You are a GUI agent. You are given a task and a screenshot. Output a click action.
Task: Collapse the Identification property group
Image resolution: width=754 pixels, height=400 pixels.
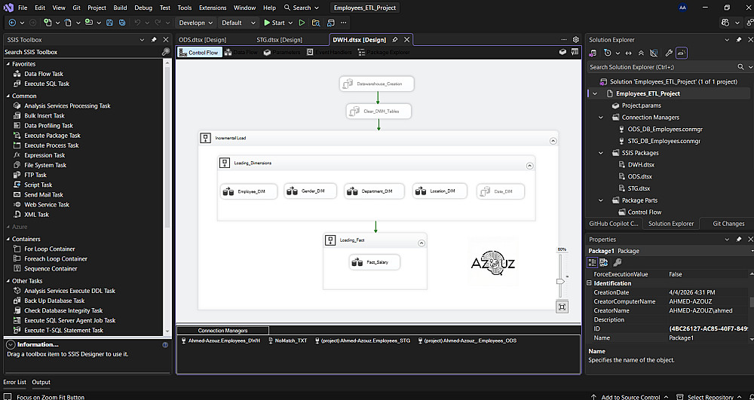[x=590, y=283]
